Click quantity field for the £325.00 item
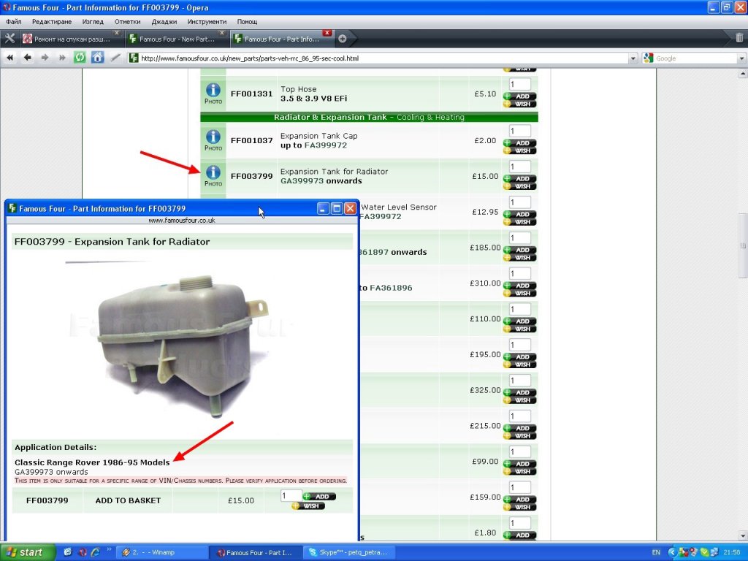748x561 pixels. click(519, 380)
